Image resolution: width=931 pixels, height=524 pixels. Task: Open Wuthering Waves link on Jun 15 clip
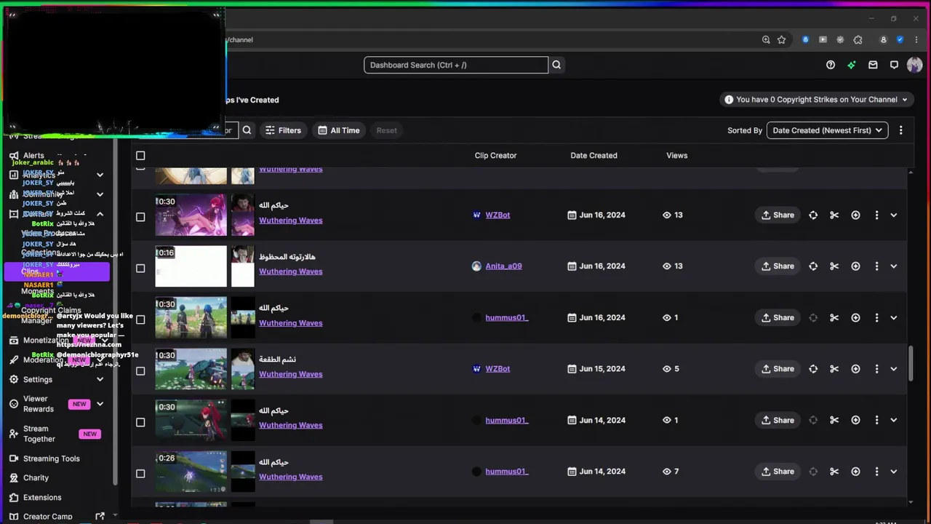click(x=290, y=374)
